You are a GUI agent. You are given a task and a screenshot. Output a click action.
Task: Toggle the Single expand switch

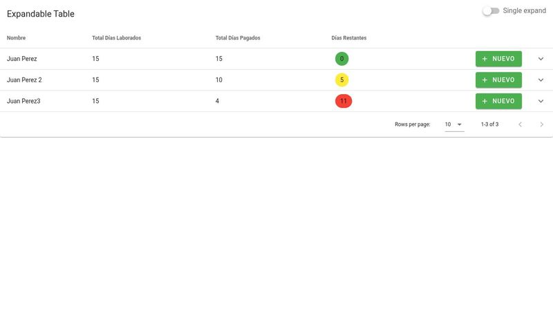click(x=490, y=11)
